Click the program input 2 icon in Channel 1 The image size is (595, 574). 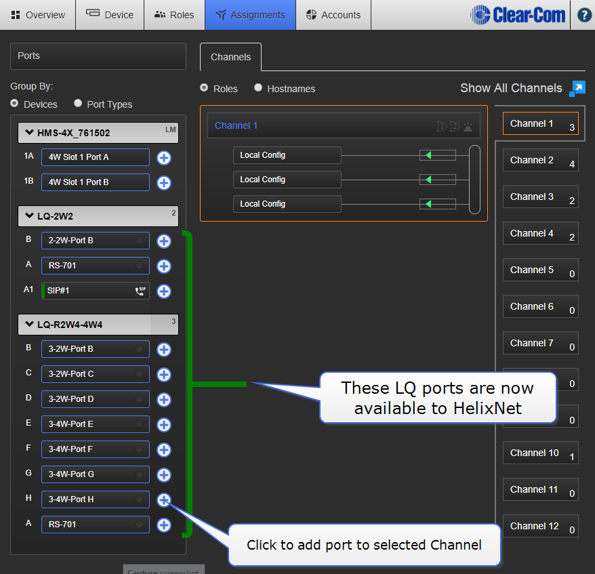tap(455, 126)
